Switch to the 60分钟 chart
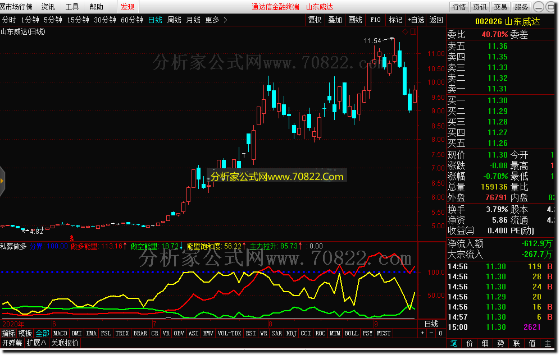 (x=132, y=20)
